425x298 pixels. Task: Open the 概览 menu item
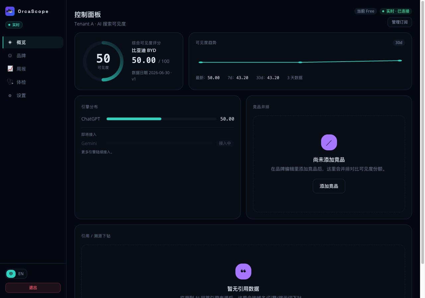click(33, 42)
